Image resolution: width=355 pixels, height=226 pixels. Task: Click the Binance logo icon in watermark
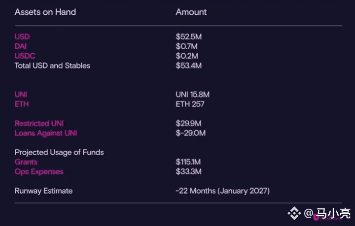click(294, 213)
